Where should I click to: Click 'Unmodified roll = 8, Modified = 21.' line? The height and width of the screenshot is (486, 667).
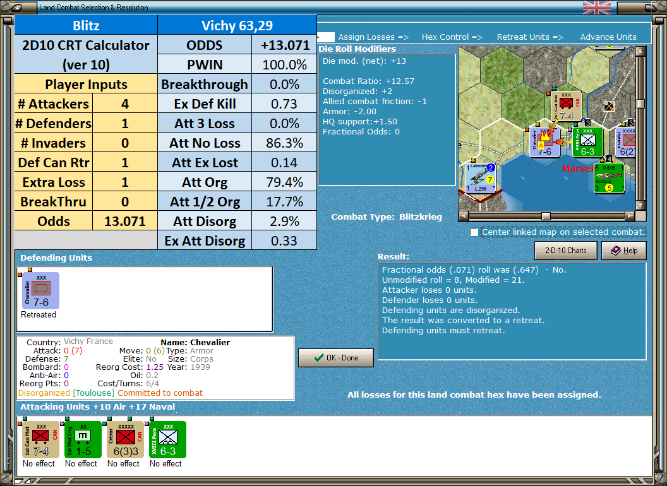(x=453, y=280)
